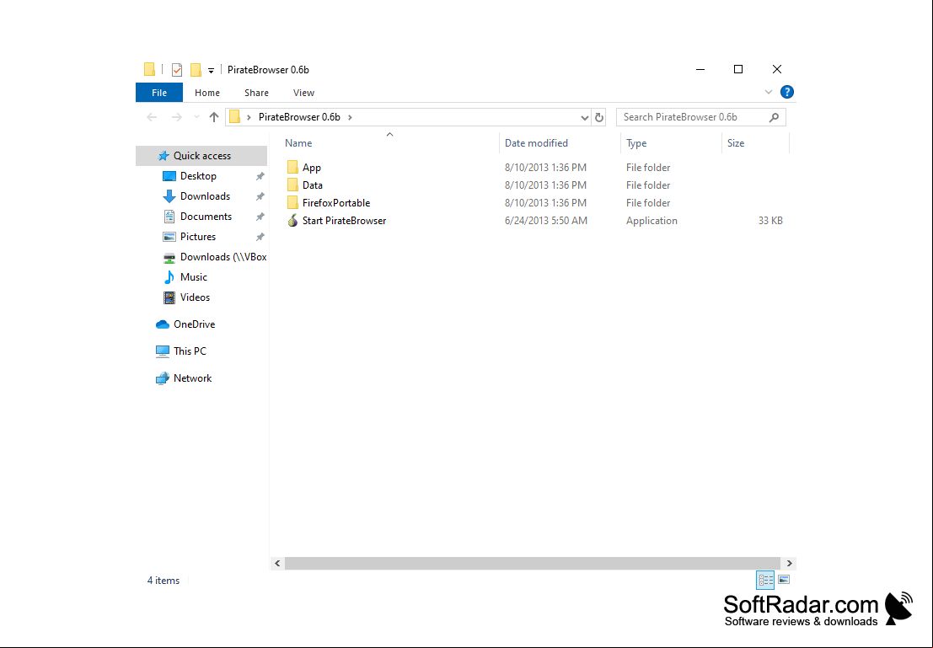Click the Properties icon in title bar quick access
The image size is (933, 648).
point(177,70)
